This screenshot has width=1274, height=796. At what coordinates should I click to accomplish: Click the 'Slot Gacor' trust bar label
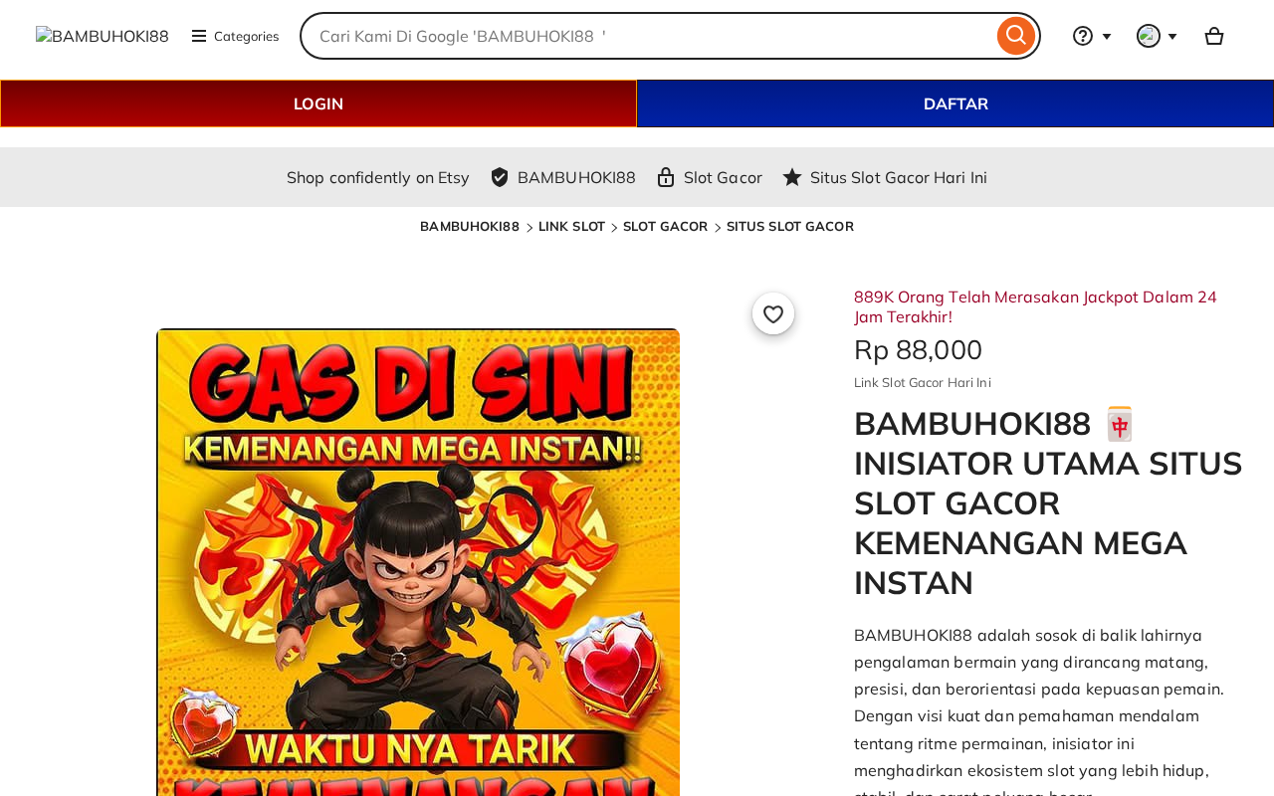[723, 177]
